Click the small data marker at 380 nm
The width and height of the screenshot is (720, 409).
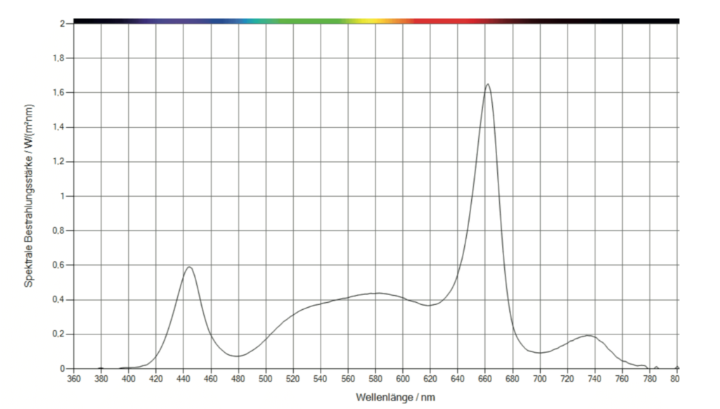tap(101, 368)
